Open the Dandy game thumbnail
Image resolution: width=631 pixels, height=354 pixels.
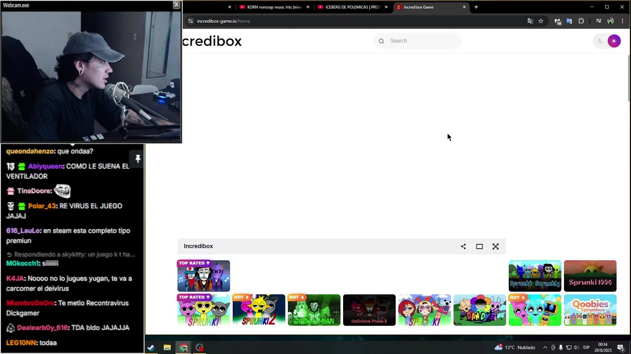coord(480,310)
